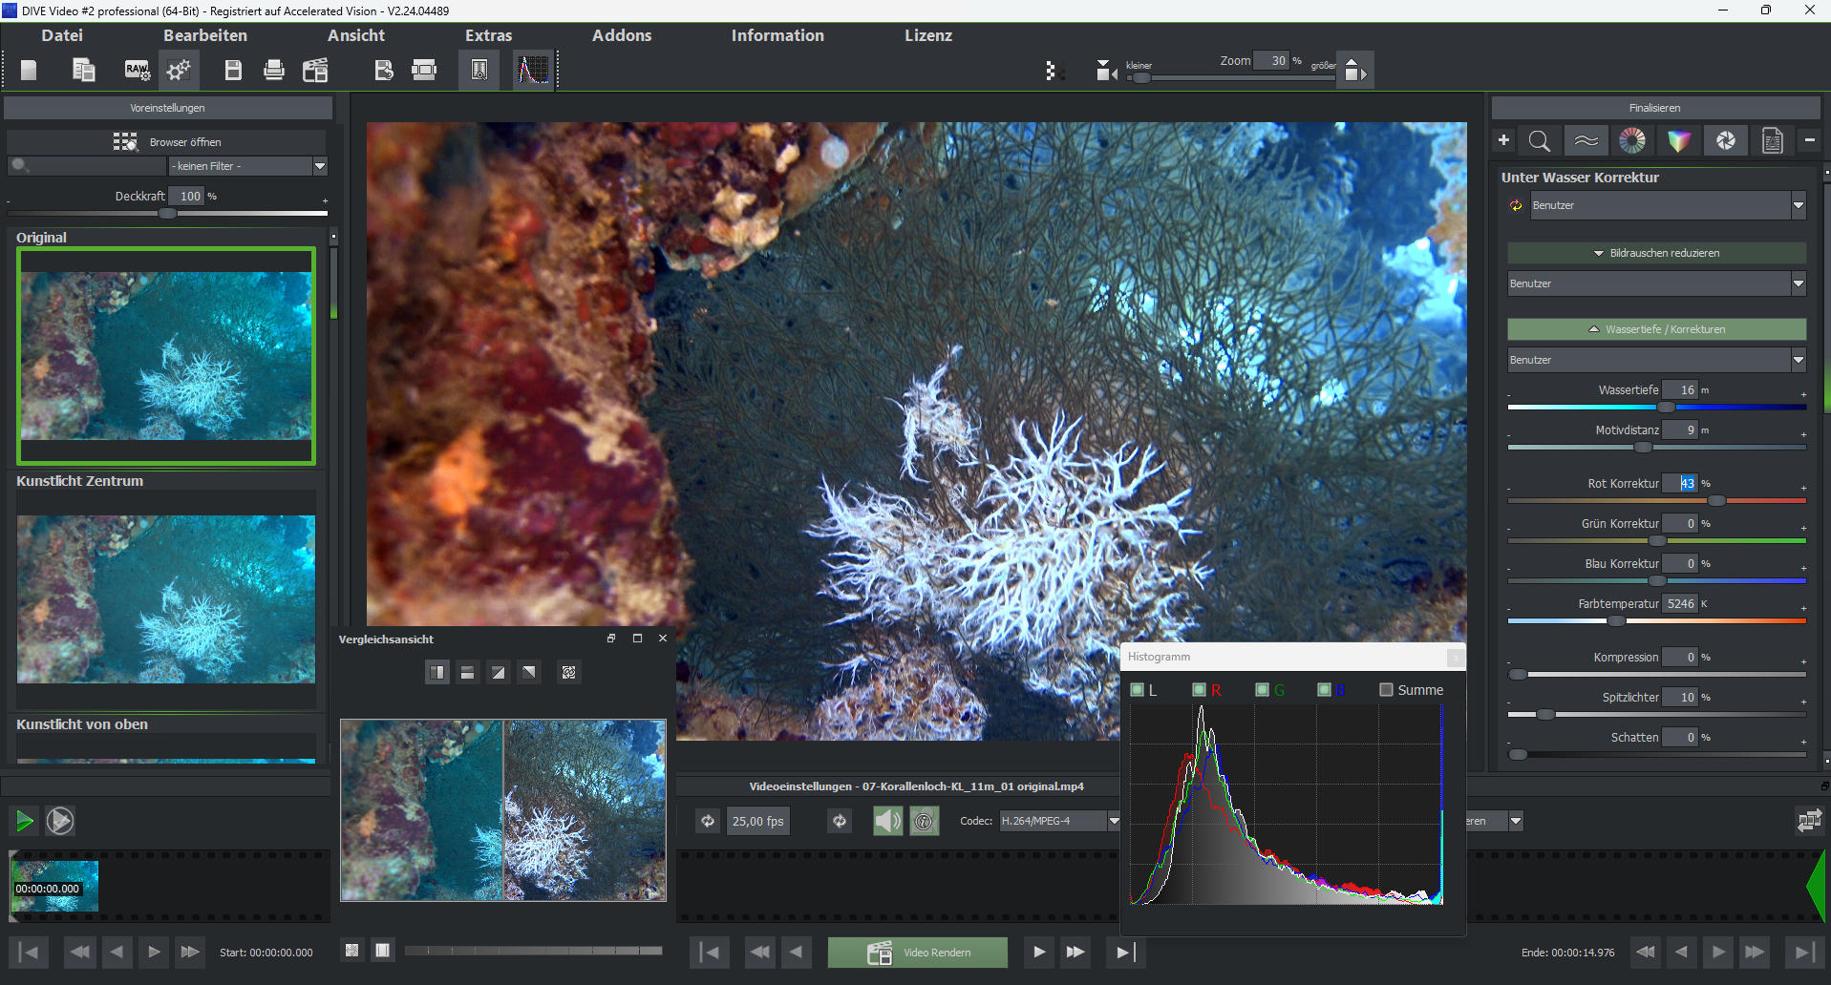
Task: Open the aperture shutter tool icon
Action: tap(1725, 141)
